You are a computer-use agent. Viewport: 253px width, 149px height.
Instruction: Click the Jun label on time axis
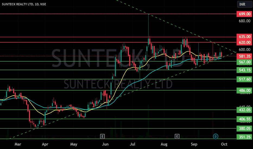click(105, 144)
